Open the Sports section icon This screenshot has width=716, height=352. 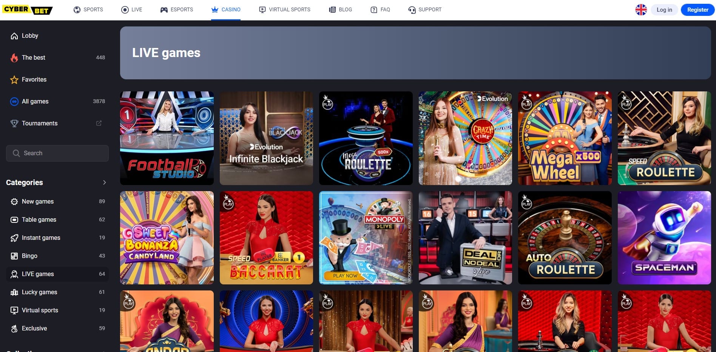[x=77, y=10]
